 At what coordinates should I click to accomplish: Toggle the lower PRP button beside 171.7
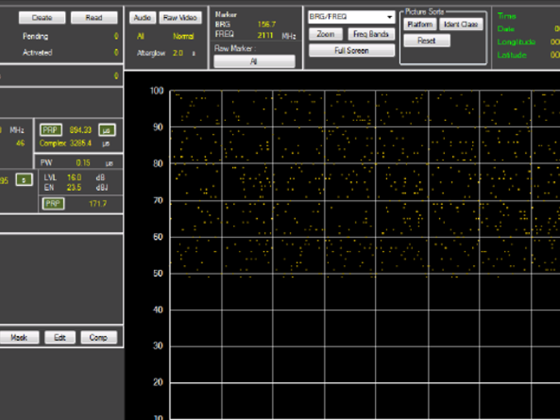53,203
